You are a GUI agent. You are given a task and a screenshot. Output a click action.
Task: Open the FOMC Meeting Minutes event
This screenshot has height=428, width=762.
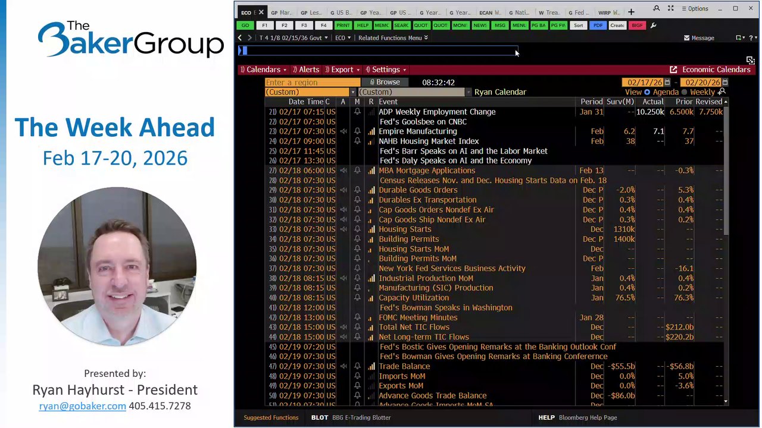pos(418,317)
